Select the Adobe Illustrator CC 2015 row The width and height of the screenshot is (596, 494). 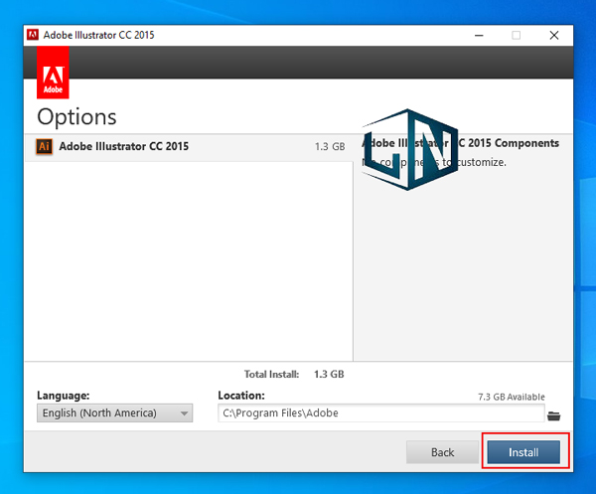click(189, 147)
